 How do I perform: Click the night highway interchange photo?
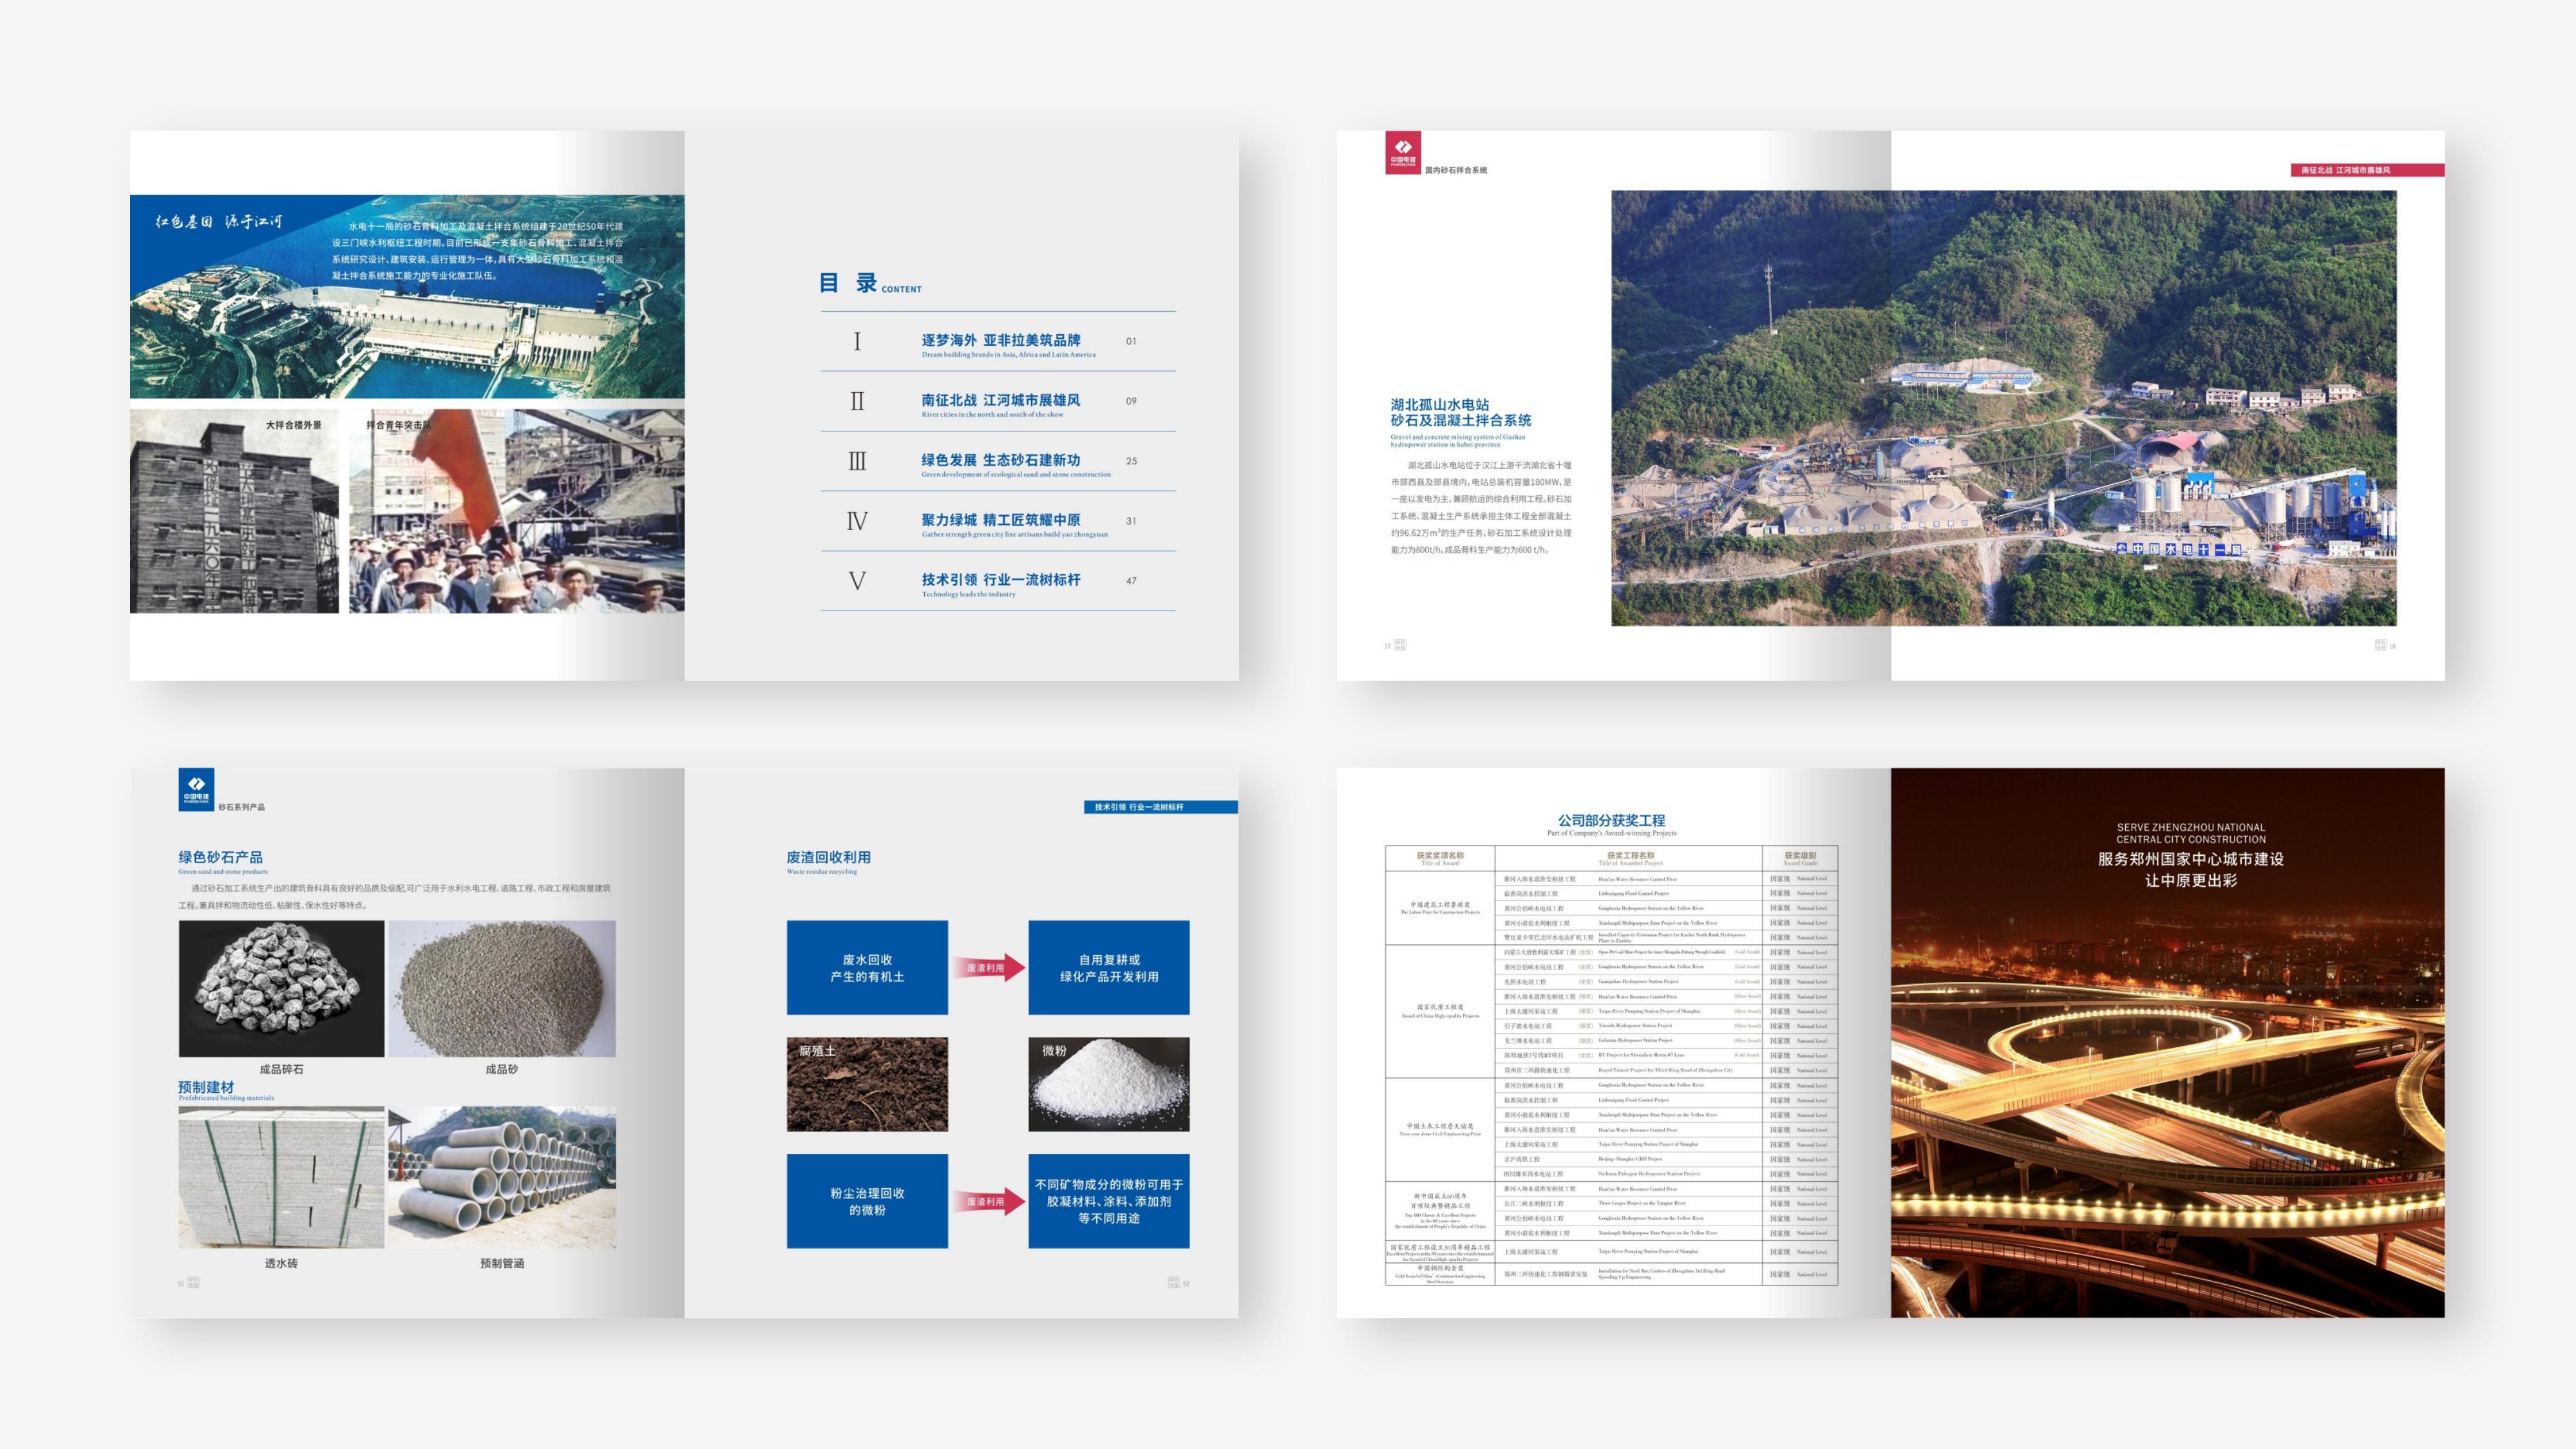click(x=2168, y=1043)
